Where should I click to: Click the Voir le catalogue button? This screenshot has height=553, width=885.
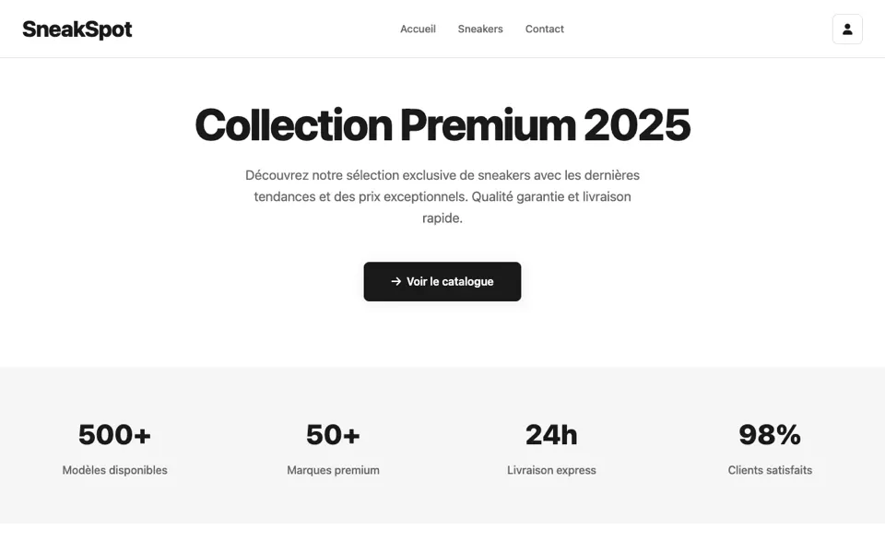[442, 282]
